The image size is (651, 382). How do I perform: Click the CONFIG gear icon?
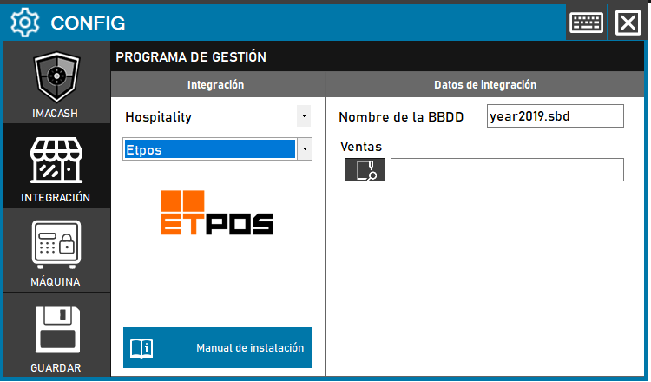pos(24,22)
